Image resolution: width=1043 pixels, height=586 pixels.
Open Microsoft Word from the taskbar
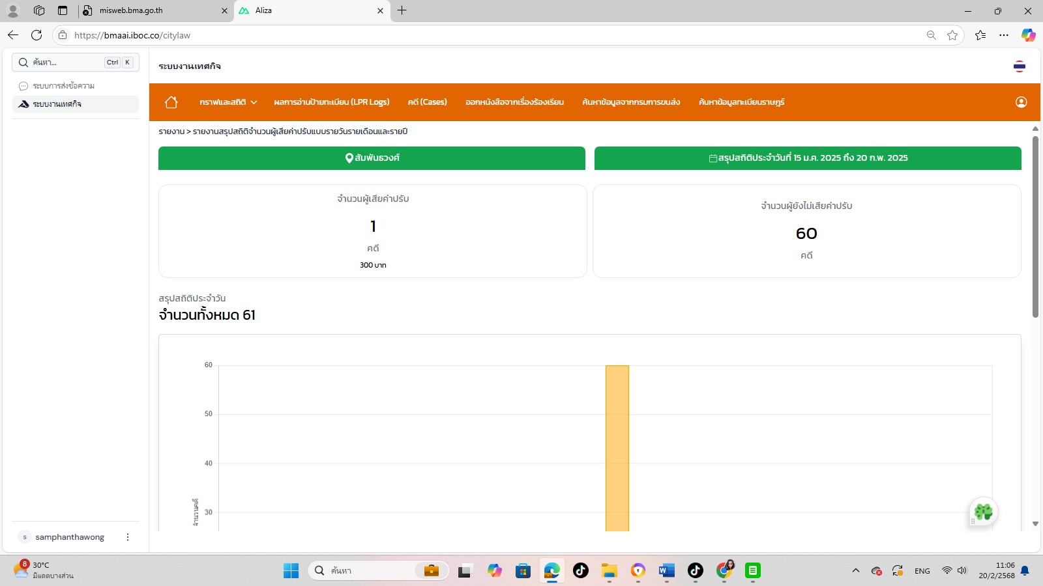666,571
